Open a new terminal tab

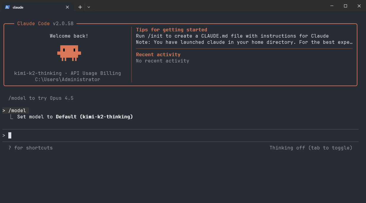click(x=80, y=7)
